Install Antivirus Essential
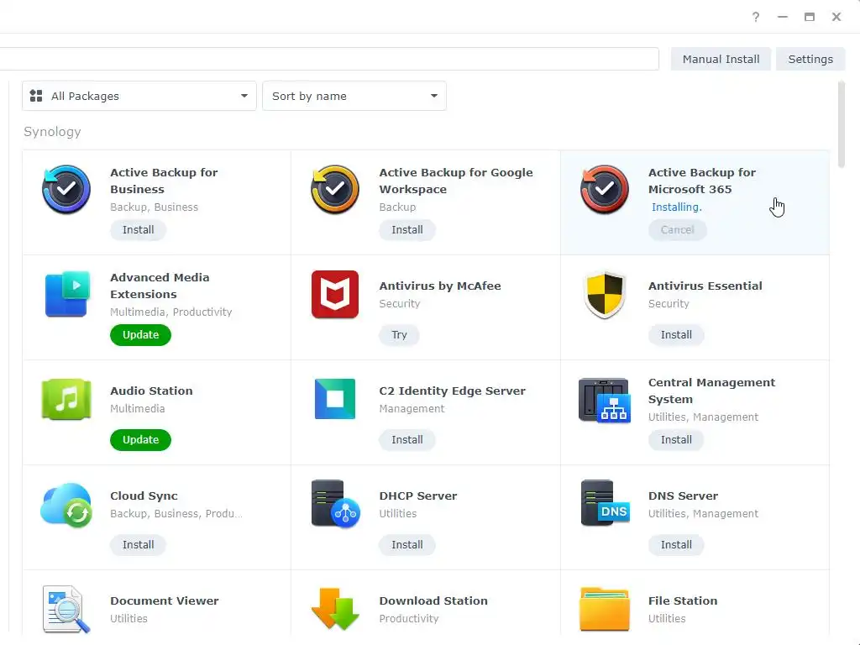860x645 pixels. click(x=676, y=334)
